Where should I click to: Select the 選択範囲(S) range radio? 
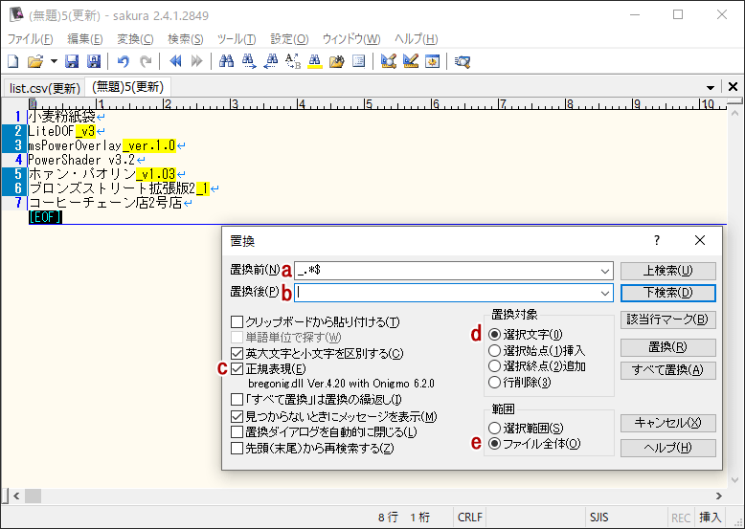tap(495, 429)
